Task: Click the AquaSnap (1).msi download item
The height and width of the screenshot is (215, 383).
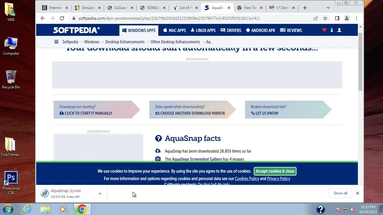Action: coord(66,193)
